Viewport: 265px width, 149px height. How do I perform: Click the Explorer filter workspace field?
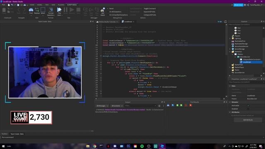[246, 25]
